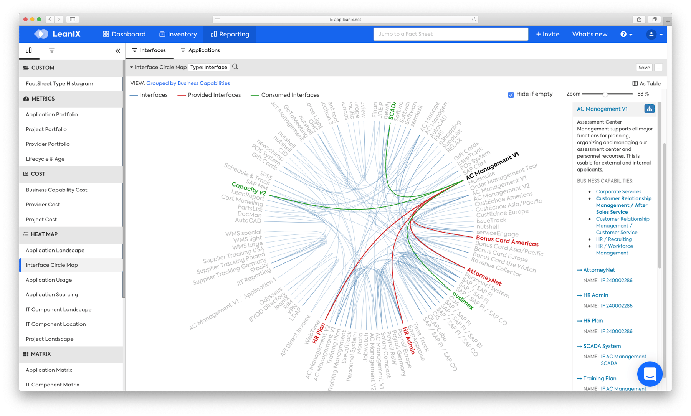
Task: Collapse the left sidebar with the double chevron
Action: coord(117,50)
